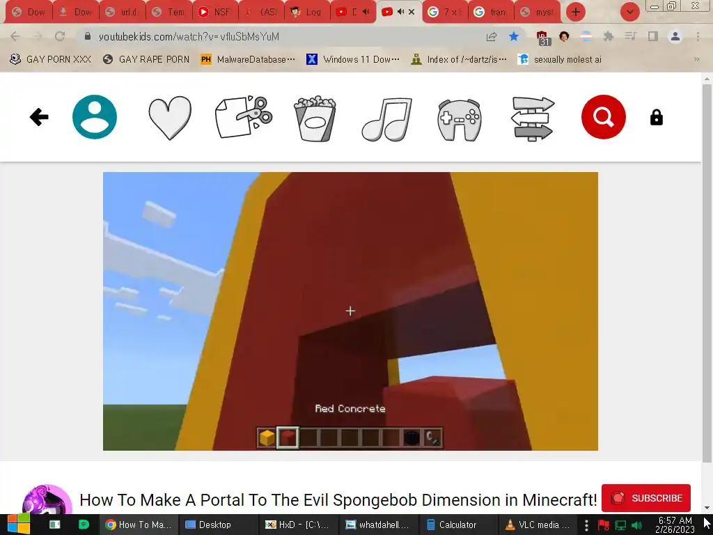Image resolution: width=713 pixels, height=535 pixels.
Task: Share this page from the address bar
Action: tap(492, 36)
